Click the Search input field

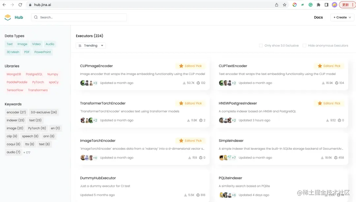click(79, 17)
